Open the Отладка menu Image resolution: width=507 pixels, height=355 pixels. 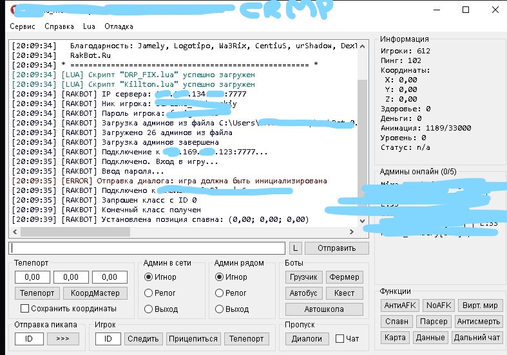(x=119, y=26)
